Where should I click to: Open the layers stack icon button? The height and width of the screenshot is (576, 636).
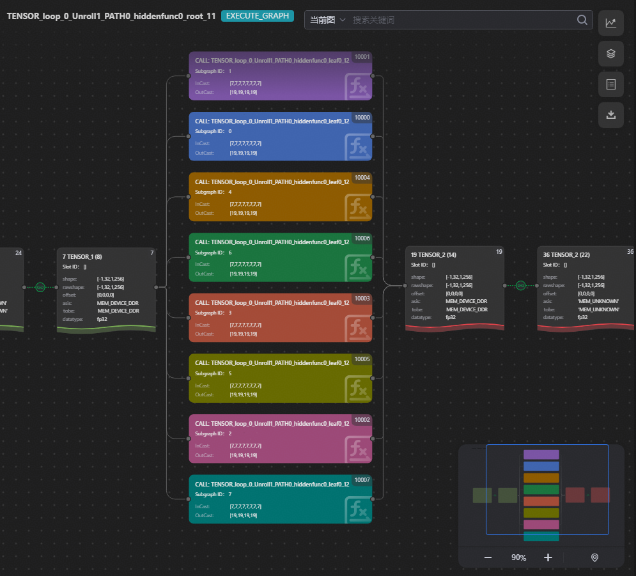coord(610,54)
